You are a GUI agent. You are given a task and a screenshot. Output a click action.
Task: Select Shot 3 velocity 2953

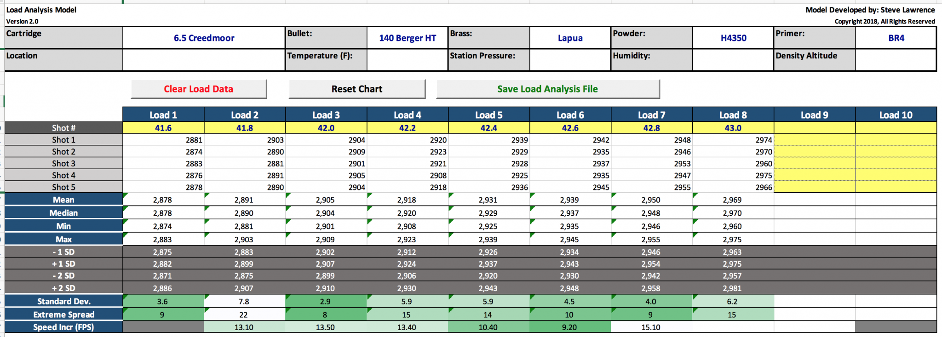click(652, 164)
